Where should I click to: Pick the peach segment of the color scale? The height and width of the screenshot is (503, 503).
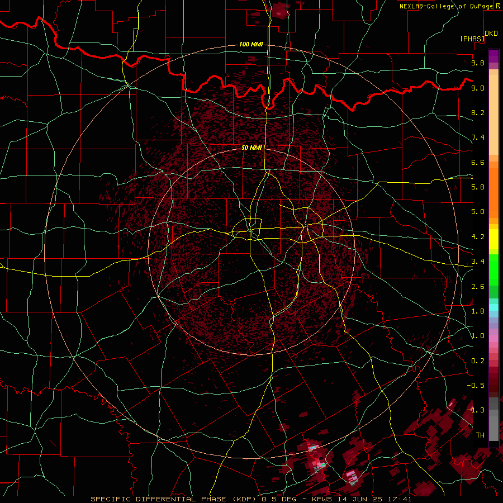click(x=493, y=115)
